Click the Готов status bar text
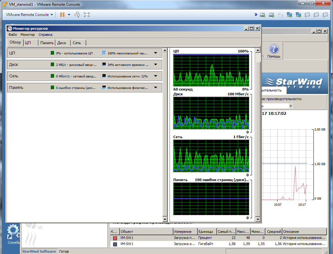The width and height of the screenshot is (333, 254). (x=64, y=251)
